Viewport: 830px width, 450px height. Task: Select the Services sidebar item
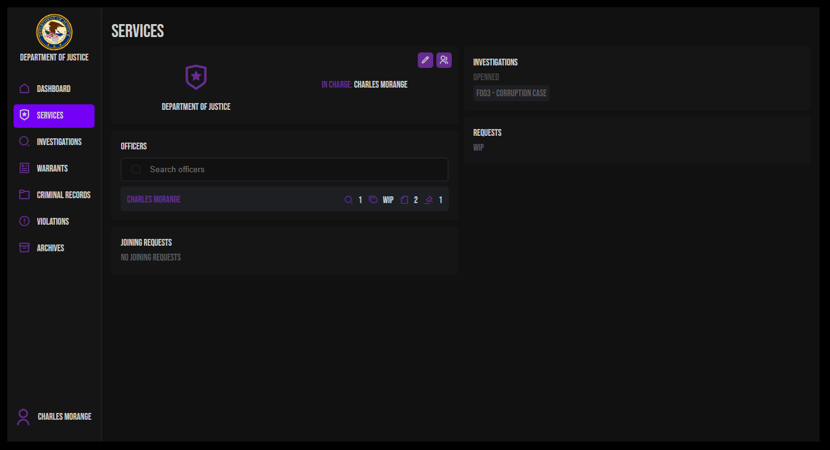pyautogui.click(x=54, y=115)
